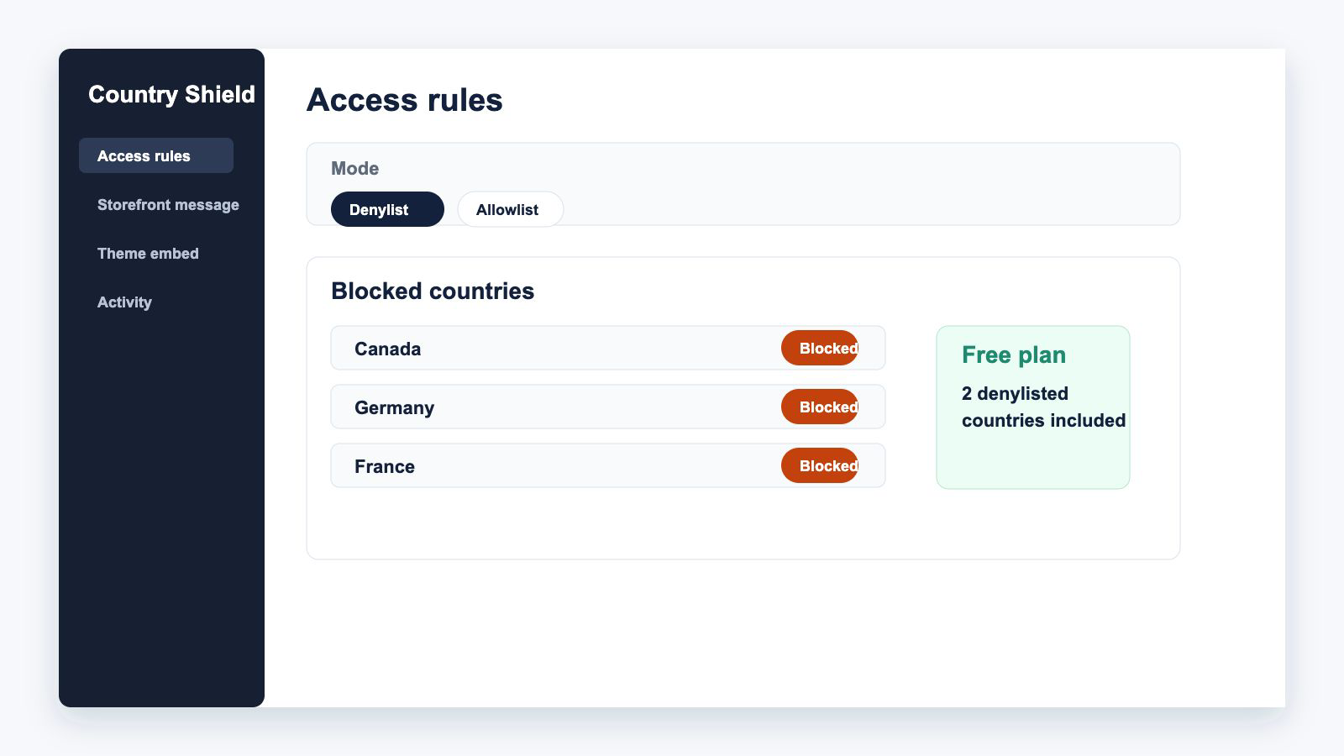Viewport: 1344px width, 756px height.
Task: Switch mode to Allowlist
Action: (x=510, y=209)
